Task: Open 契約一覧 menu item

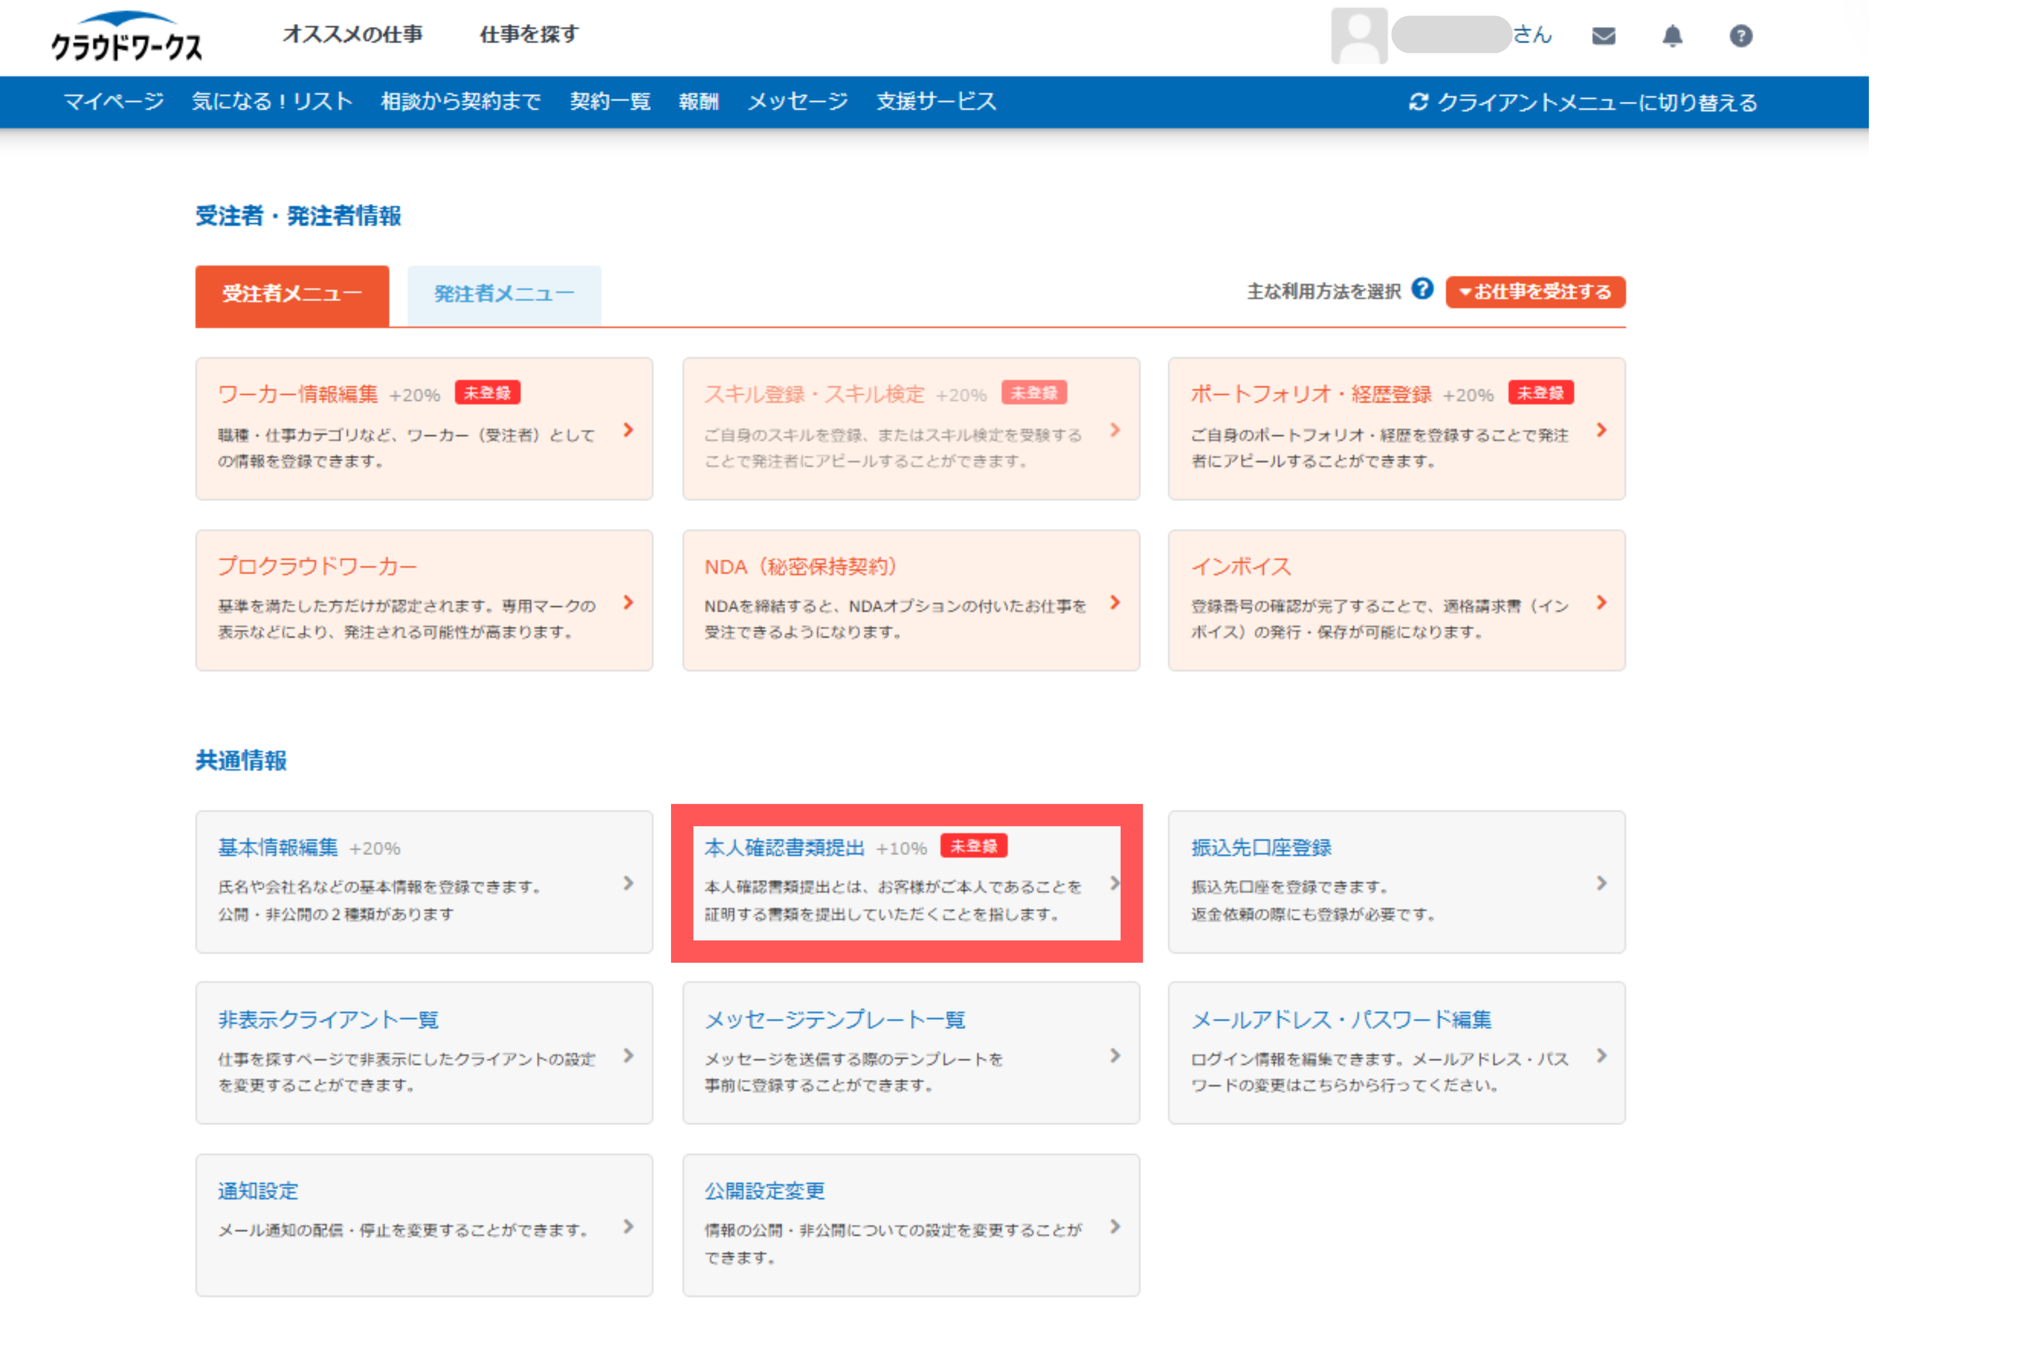Action: pos(610,102)
